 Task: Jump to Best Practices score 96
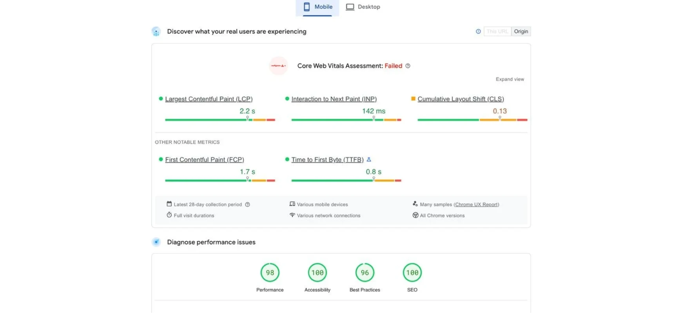365,272
